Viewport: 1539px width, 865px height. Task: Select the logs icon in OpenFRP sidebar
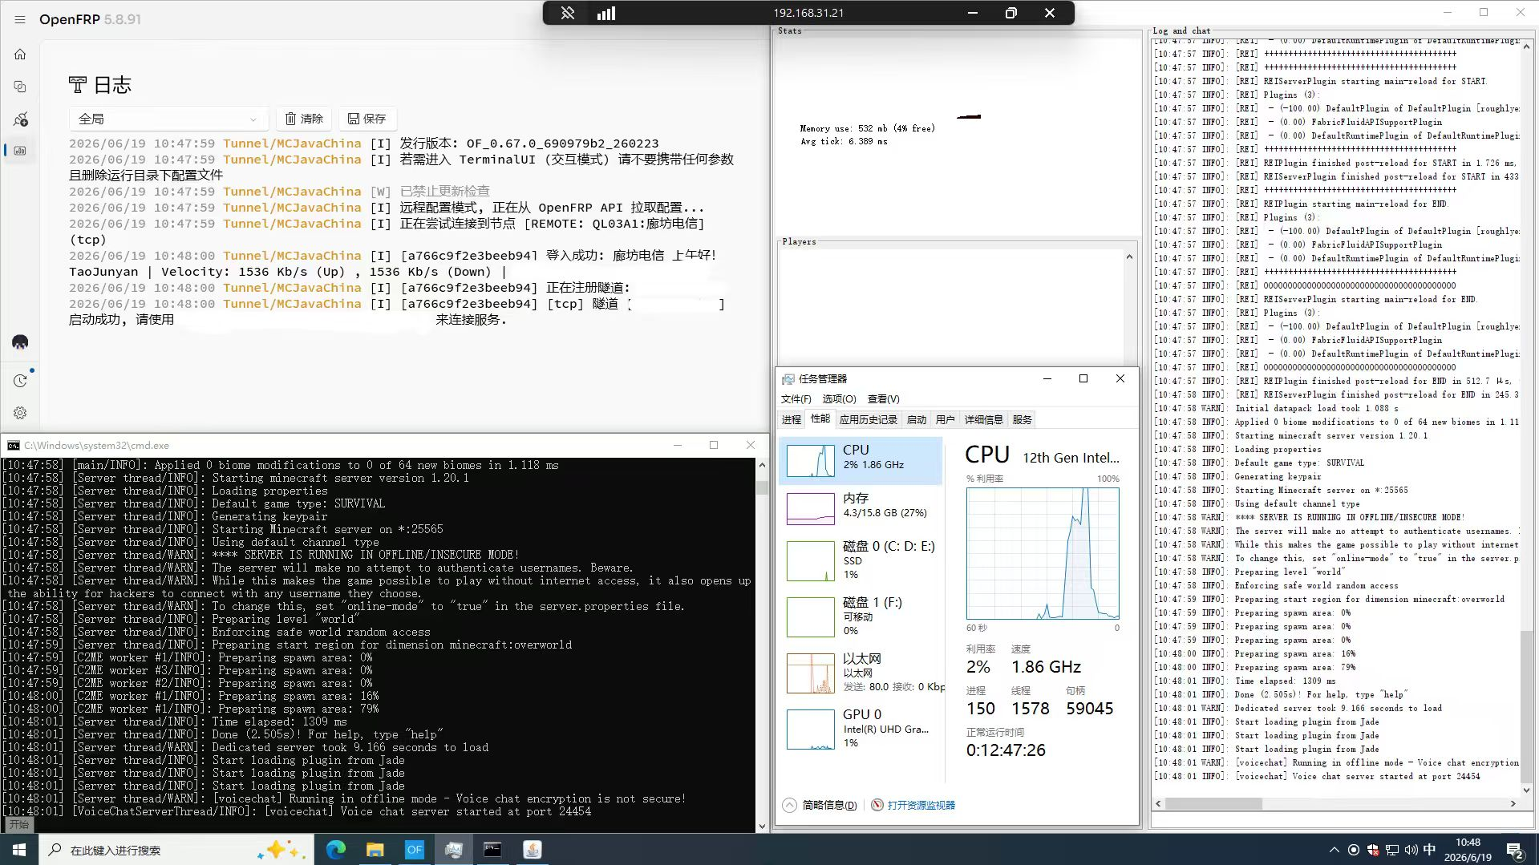coord(20,151)
